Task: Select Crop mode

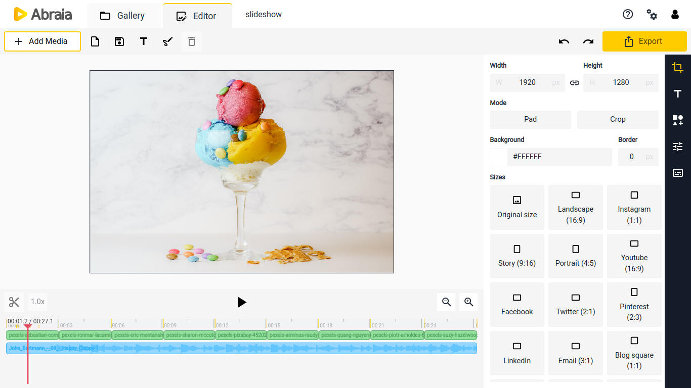Action: [618, 119]
